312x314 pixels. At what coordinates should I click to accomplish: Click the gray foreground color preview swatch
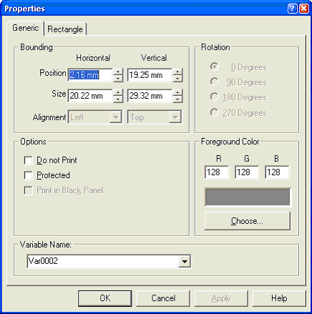pos(248,197)
